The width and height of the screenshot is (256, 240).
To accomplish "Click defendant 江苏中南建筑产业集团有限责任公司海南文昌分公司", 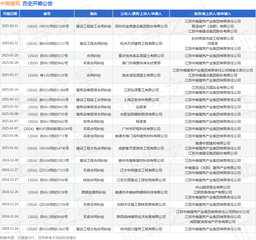I will point(212,70).
